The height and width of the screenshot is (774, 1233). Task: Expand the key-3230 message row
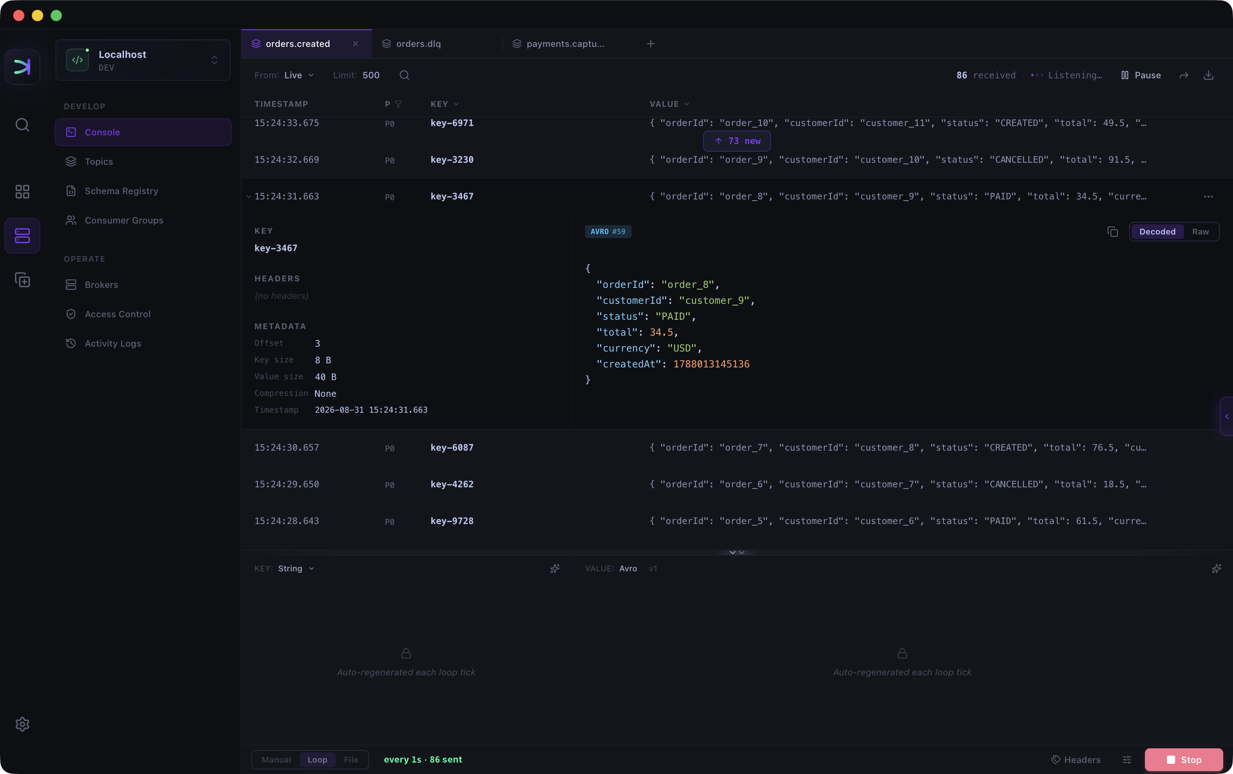coord(737,160)
